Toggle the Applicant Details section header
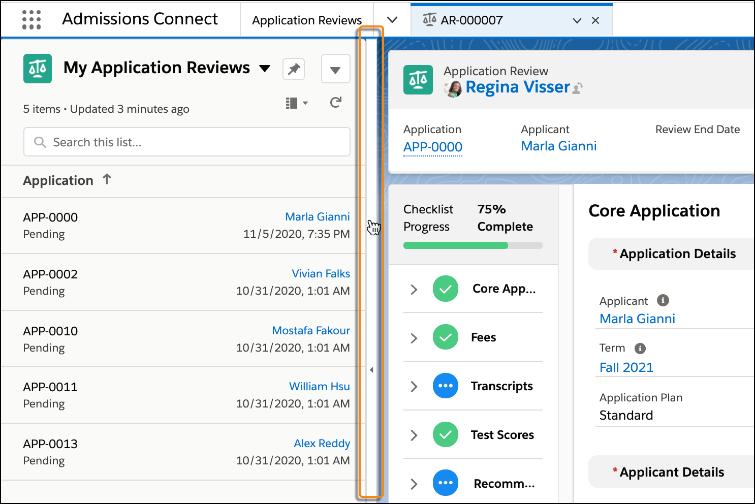Screen dimensions: 755x504 click(672, 472)
